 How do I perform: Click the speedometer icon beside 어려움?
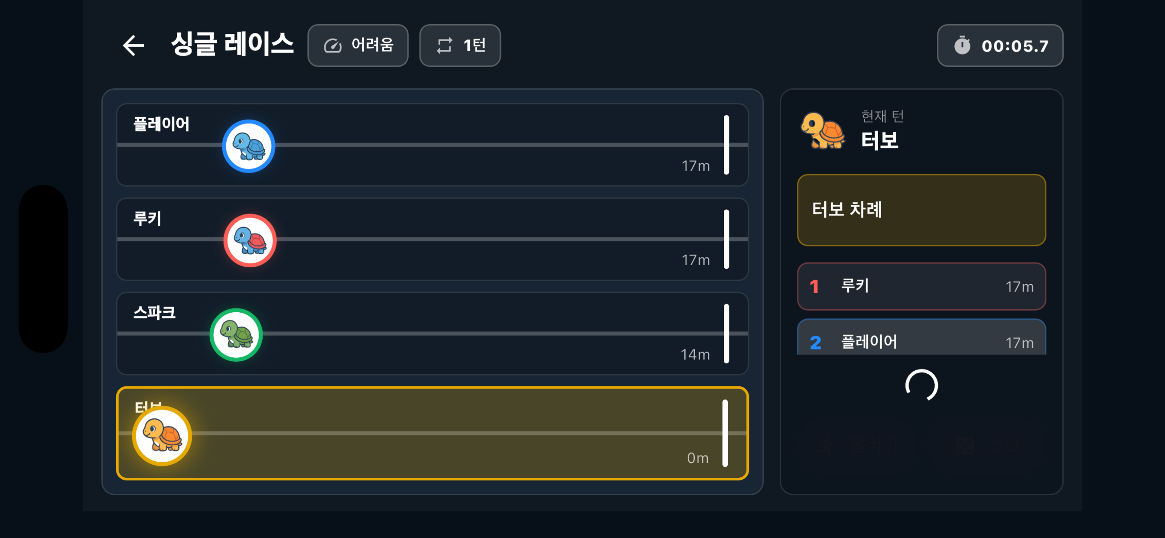(x=332, y=45)
